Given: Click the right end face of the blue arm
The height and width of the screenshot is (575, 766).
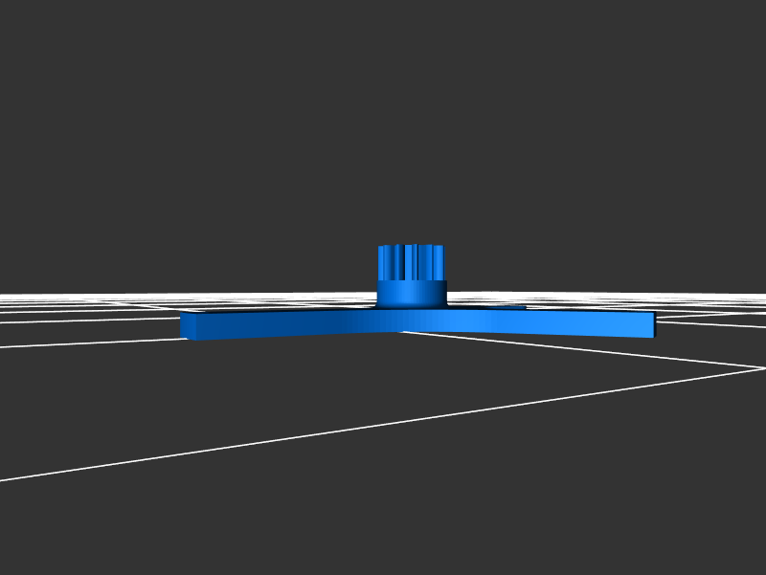Looking at the screenshot, I should (653, 324).
